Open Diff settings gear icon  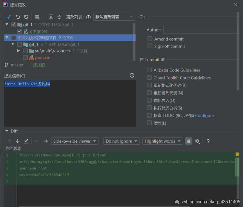(x=198, y=141)
